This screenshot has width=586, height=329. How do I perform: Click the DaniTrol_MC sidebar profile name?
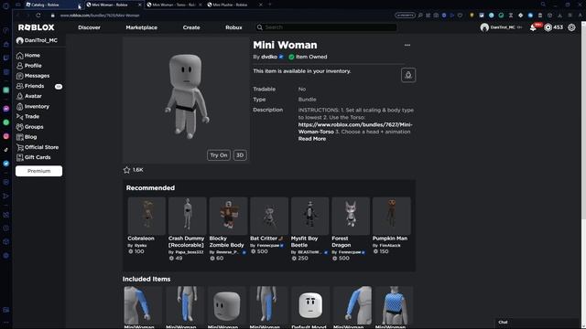(40, 40)
